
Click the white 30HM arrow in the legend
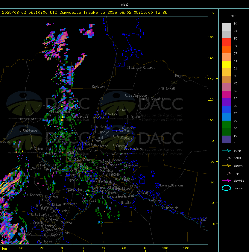click(226, 158)
